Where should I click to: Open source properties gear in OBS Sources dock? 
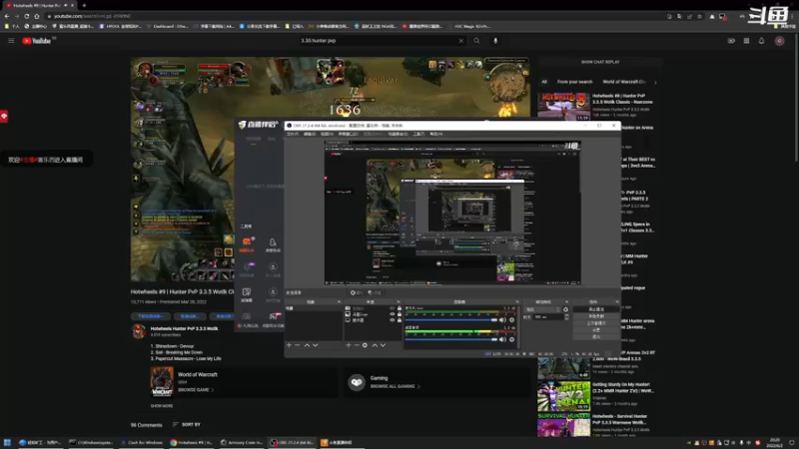pyautogui.click(x=365, y=345)
